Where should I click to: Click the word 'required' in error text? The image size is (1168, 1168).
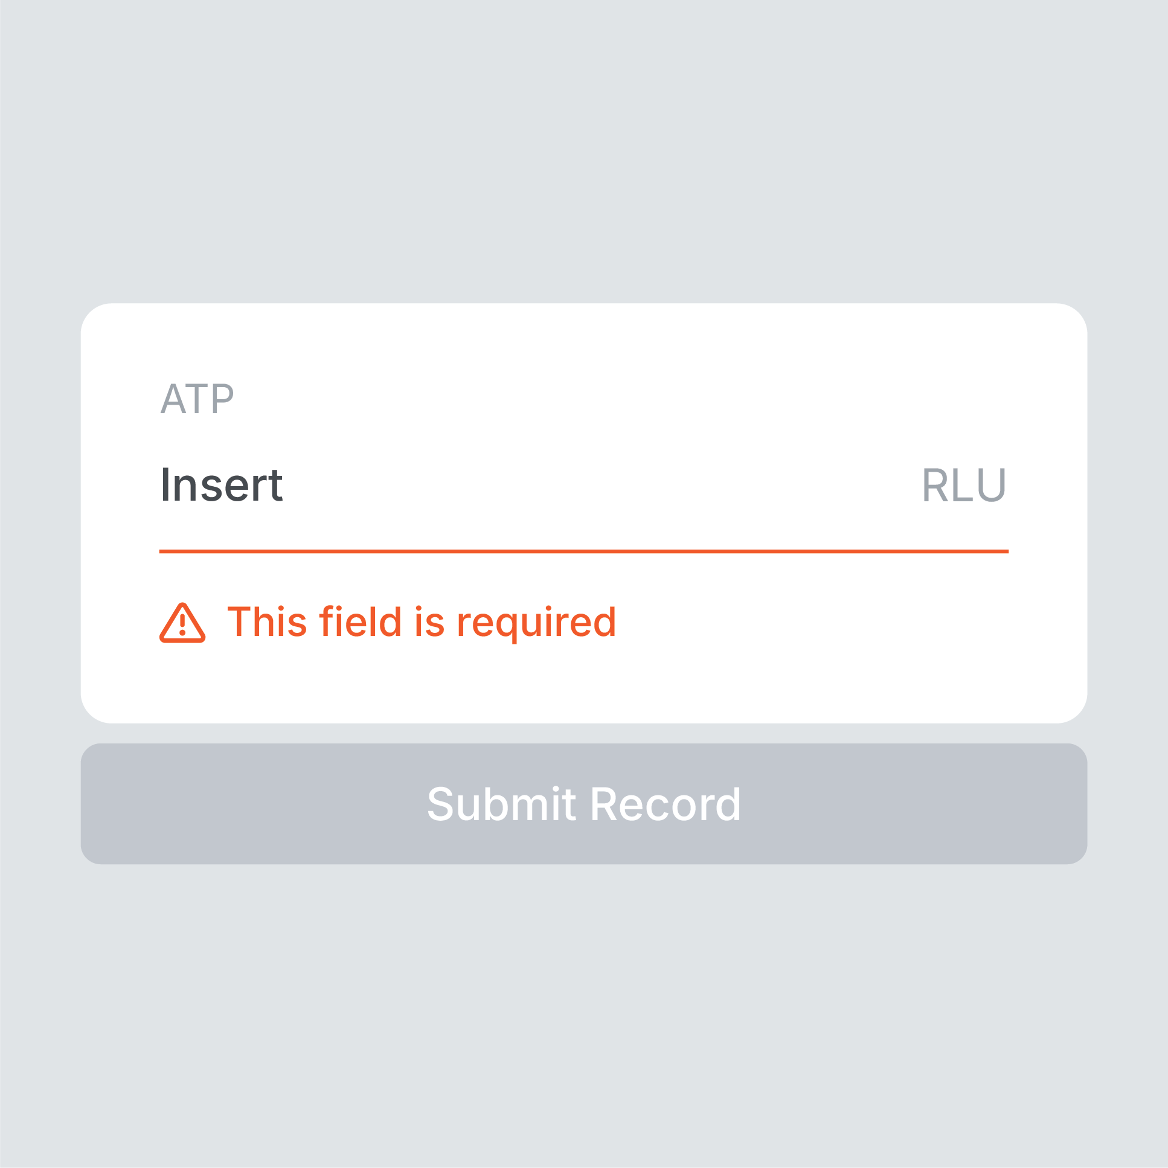pos(536,623)
